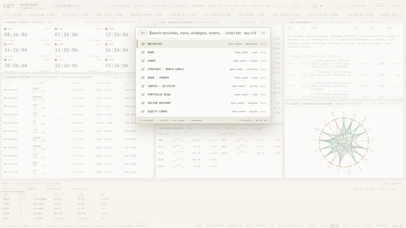
Task: Switch to the ORDERS tab in the dock
Action: [x=33, y=189]
